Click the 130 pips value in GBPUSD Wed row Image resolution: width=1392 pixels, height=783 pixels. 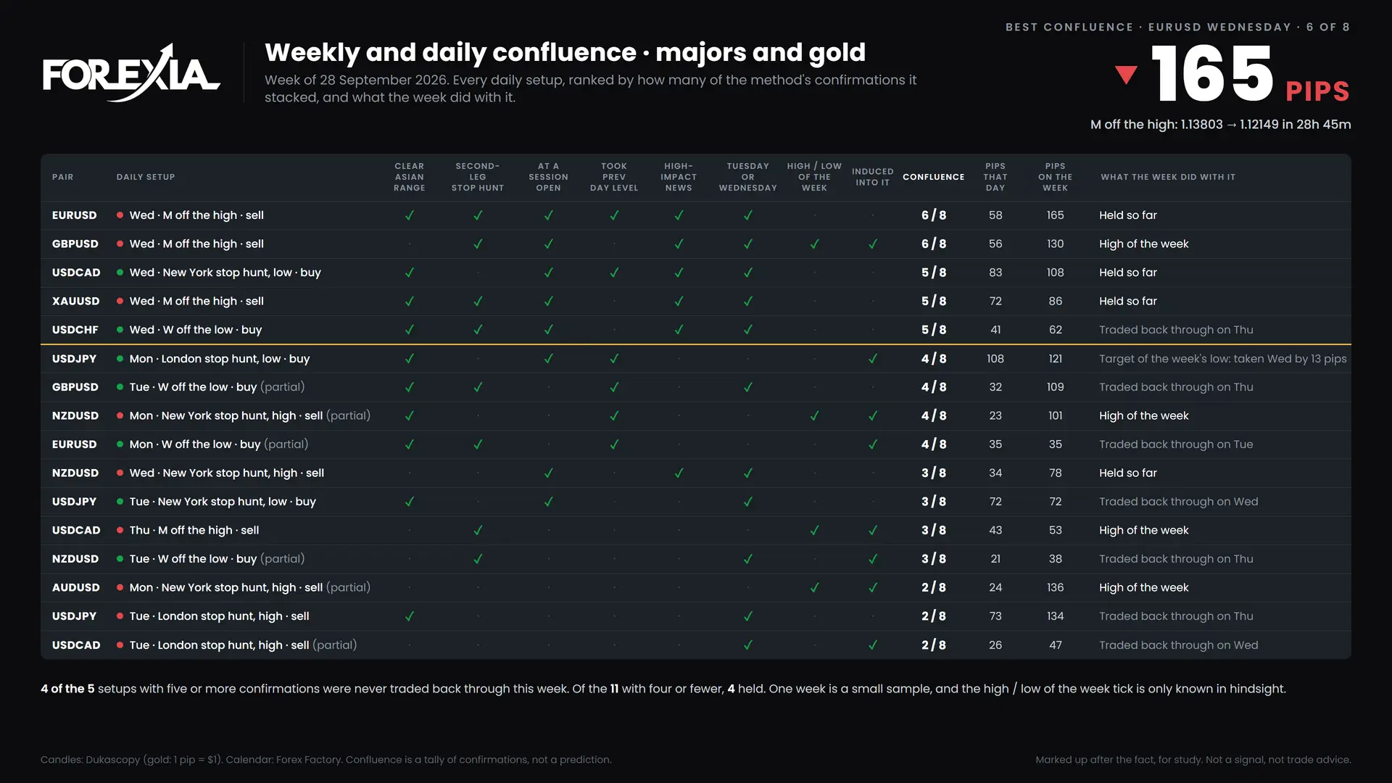[x=1056, y=244]
